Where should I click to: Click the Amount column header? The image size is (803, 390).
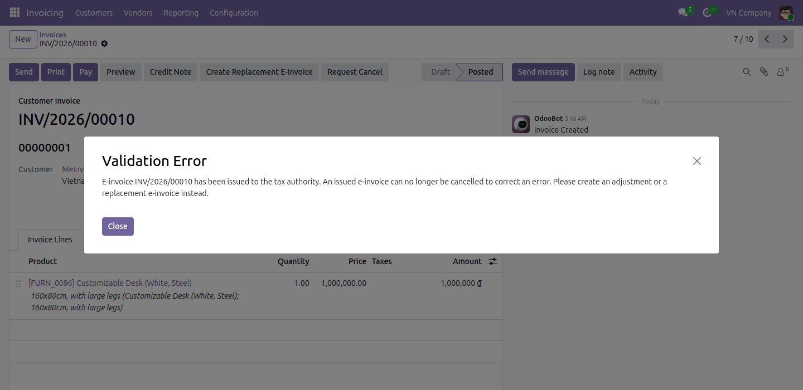(467, 261)
